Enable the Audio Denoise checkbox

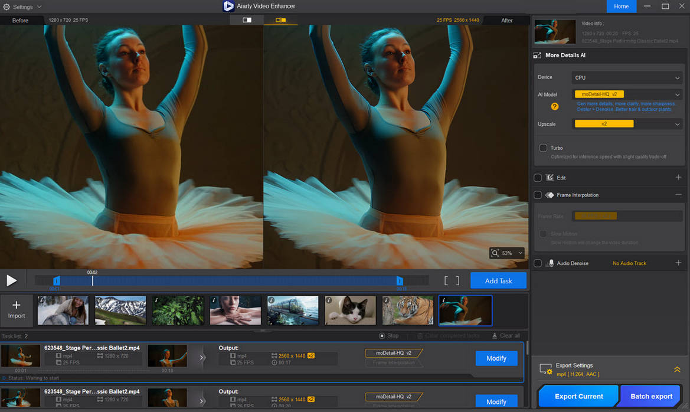point(538,263)
